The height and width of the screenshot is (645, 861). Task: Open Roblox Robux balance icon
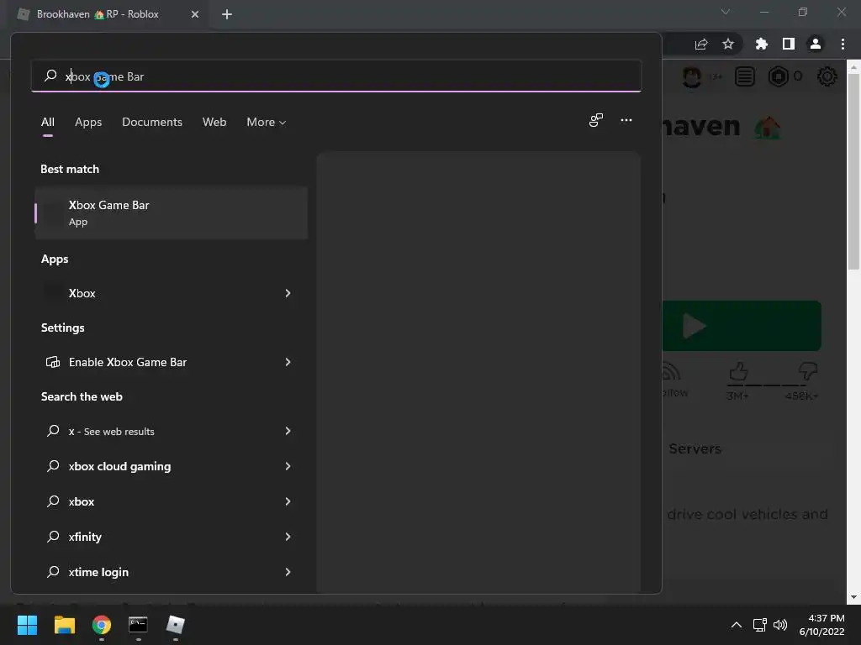(779, 76)
